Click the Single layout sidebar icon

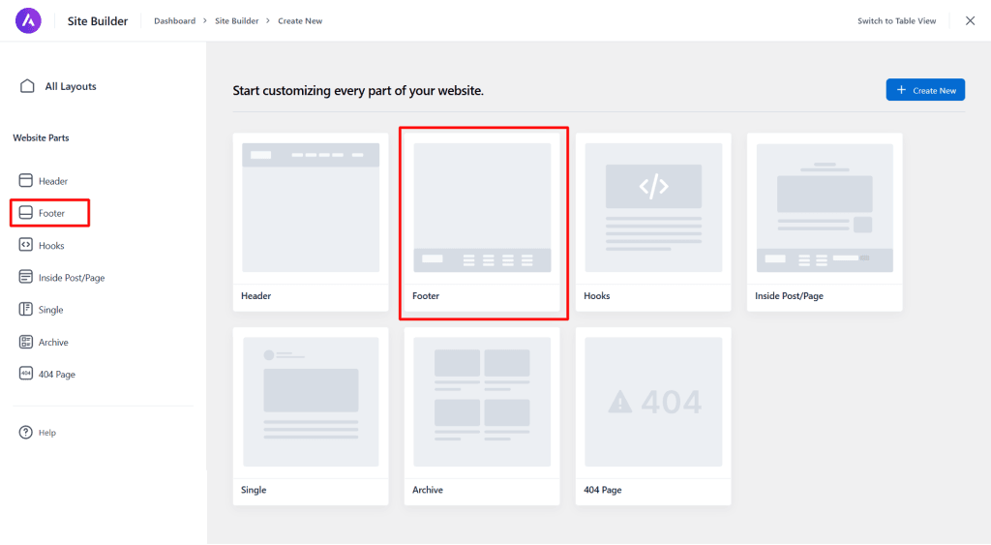coord(26,310)
